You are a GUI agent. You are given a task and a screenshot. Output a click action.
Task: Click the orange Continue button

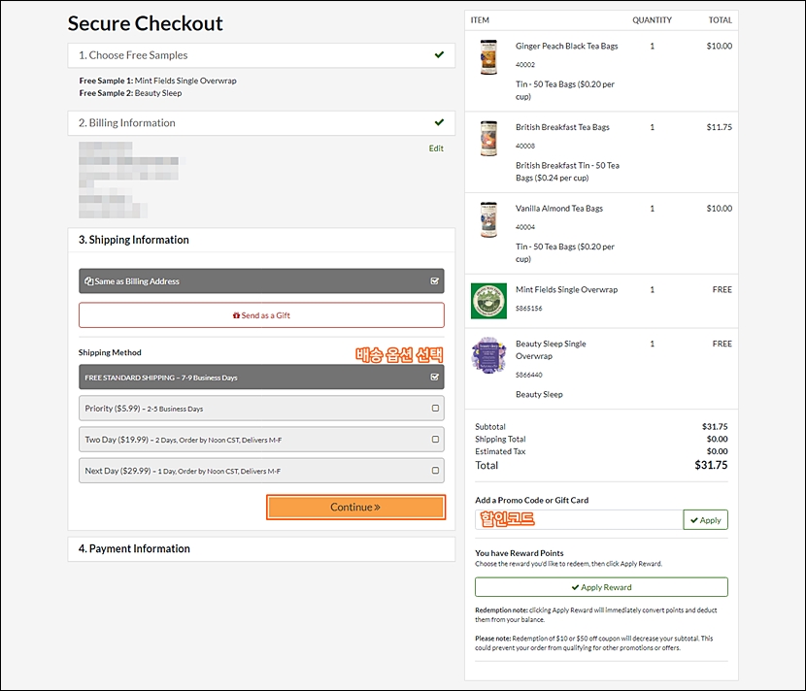coord(355,507)
